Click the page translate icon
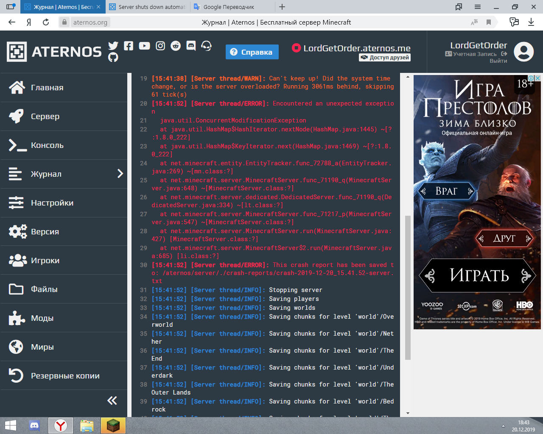Viewport: 543px width, 434px height. pos(474,22)
